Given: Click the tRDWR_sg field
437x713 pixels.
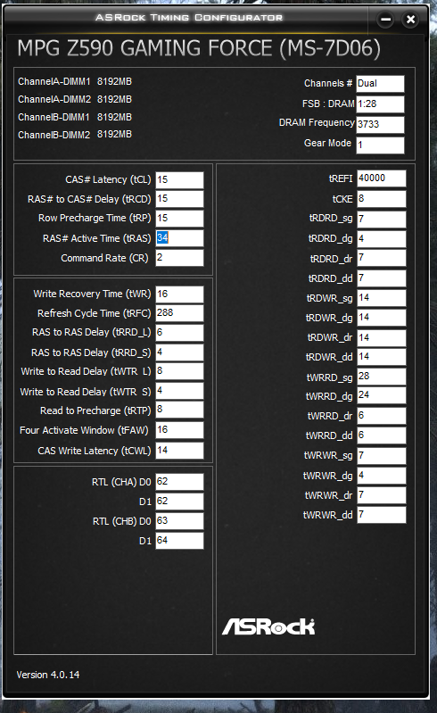Looking at the screenshot, I should [x=382, y=298].
